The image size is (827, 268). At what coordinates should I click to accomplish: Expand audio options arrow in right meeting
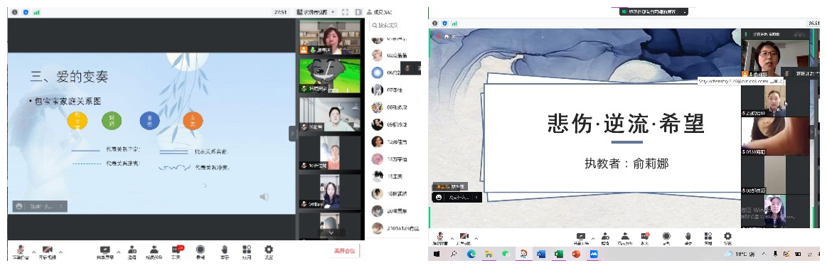(x=452, y=238)
